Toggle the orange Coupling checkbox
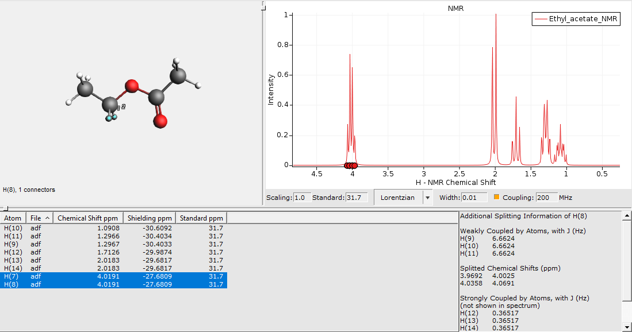This screenshot has height=332, width=632. pos(497,197)
